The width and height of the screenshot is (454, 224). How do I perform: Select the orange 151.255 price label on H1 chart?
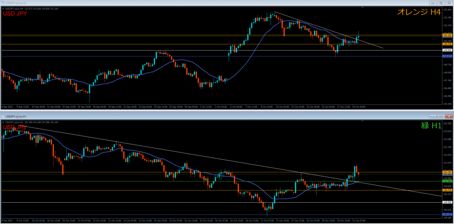pyautogui.click(x=447, y=172)
